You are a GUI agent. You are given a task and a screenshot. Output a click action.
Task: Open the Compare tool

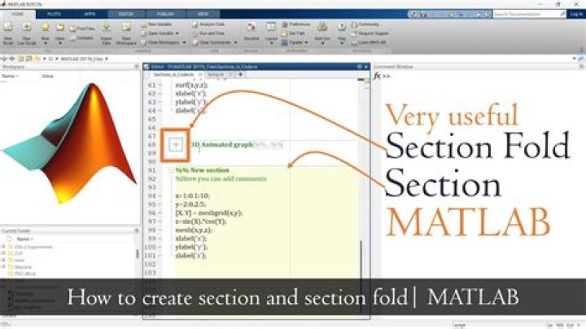82,37
